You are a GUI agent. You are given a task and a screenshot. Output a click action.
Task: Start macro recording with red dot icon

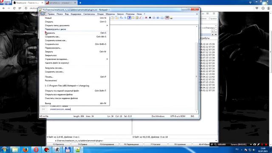click(x=146, y=18)
